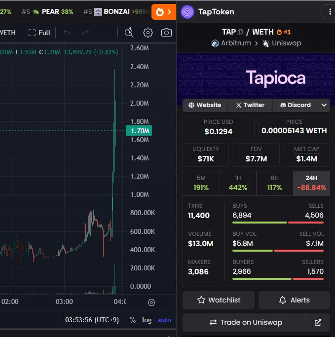Click trending #6 BONZAI token

(x=116, y=12)
